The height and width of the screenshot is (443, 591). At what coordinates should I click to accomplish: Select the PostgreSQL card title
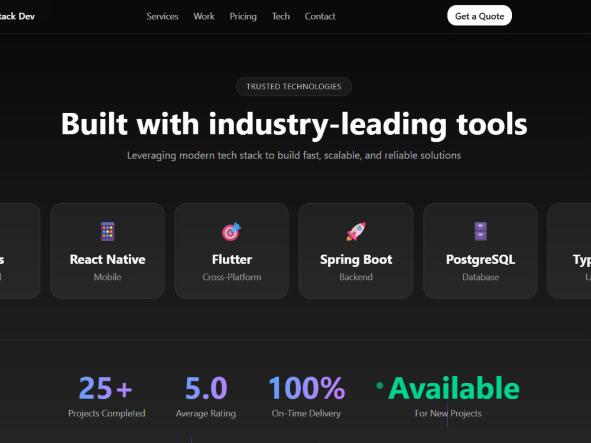point(480,259)
